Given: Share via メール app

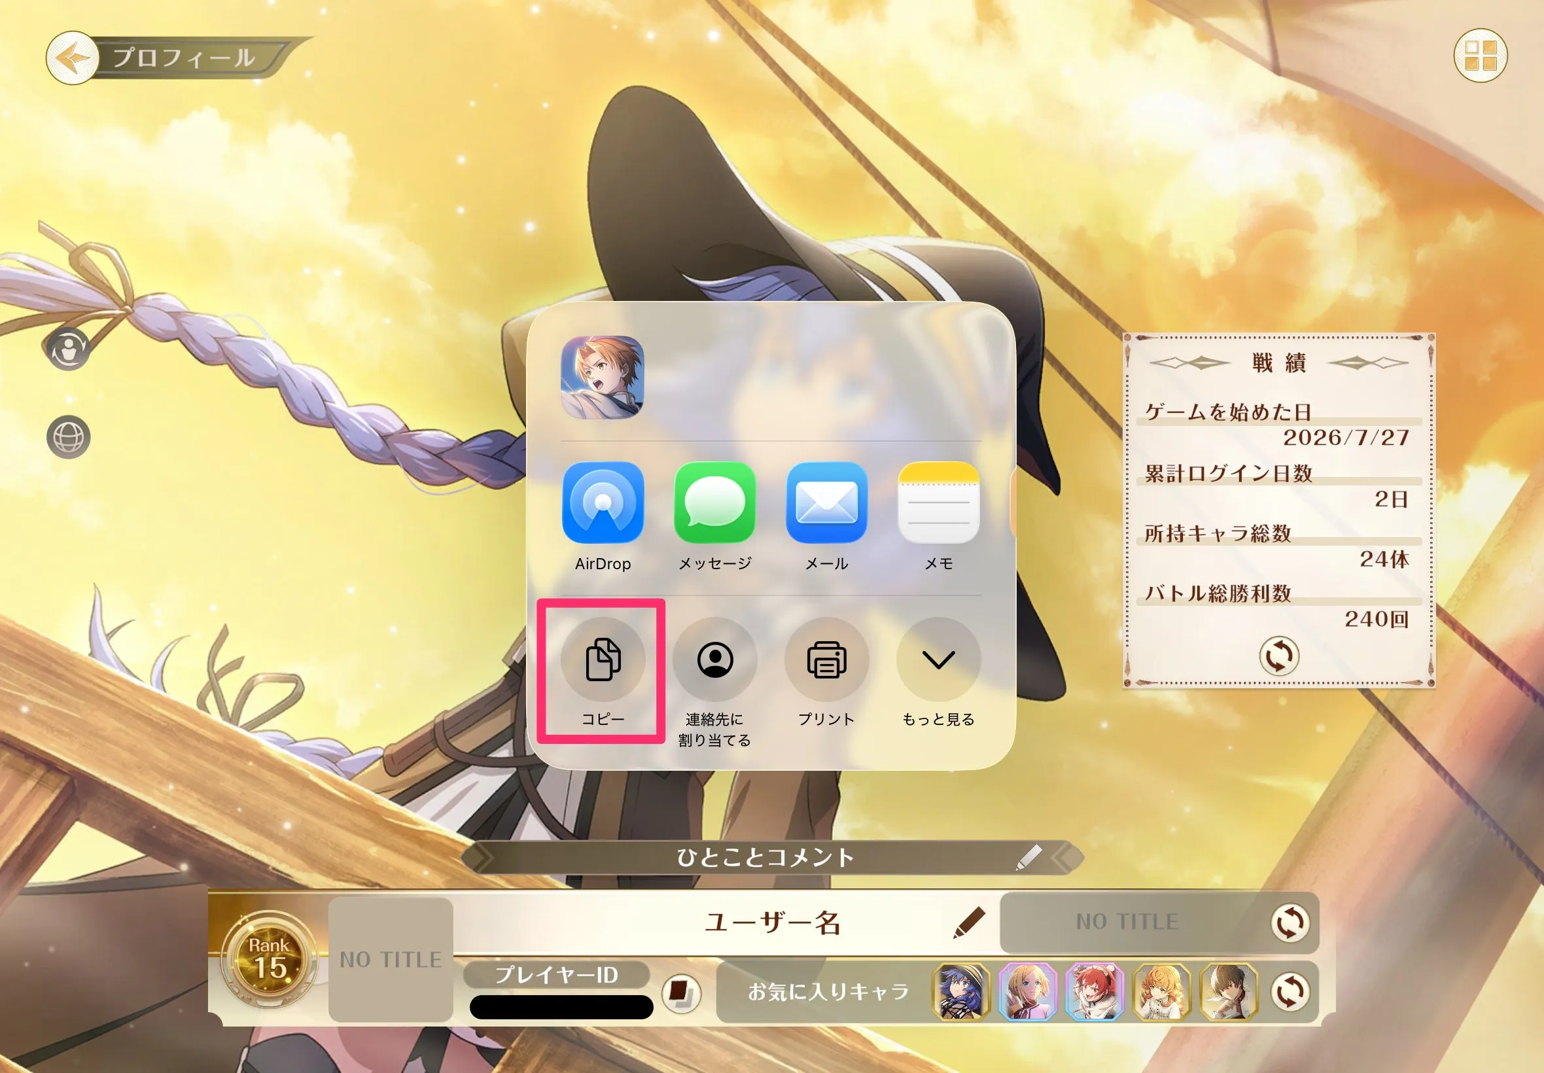Looking at the screenshot, I should 827,516.
